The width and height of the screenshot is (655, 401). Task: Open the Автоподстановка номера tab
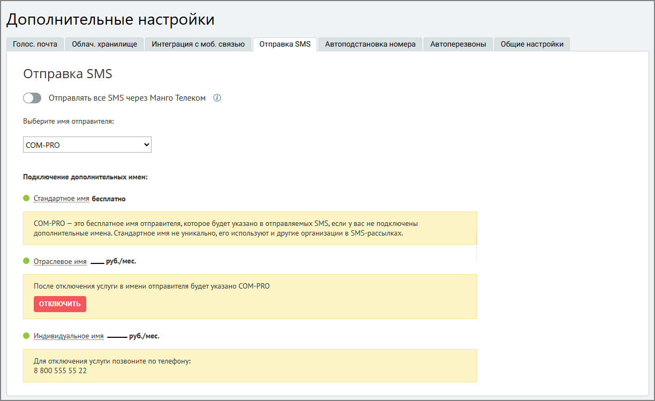point(370,44)
